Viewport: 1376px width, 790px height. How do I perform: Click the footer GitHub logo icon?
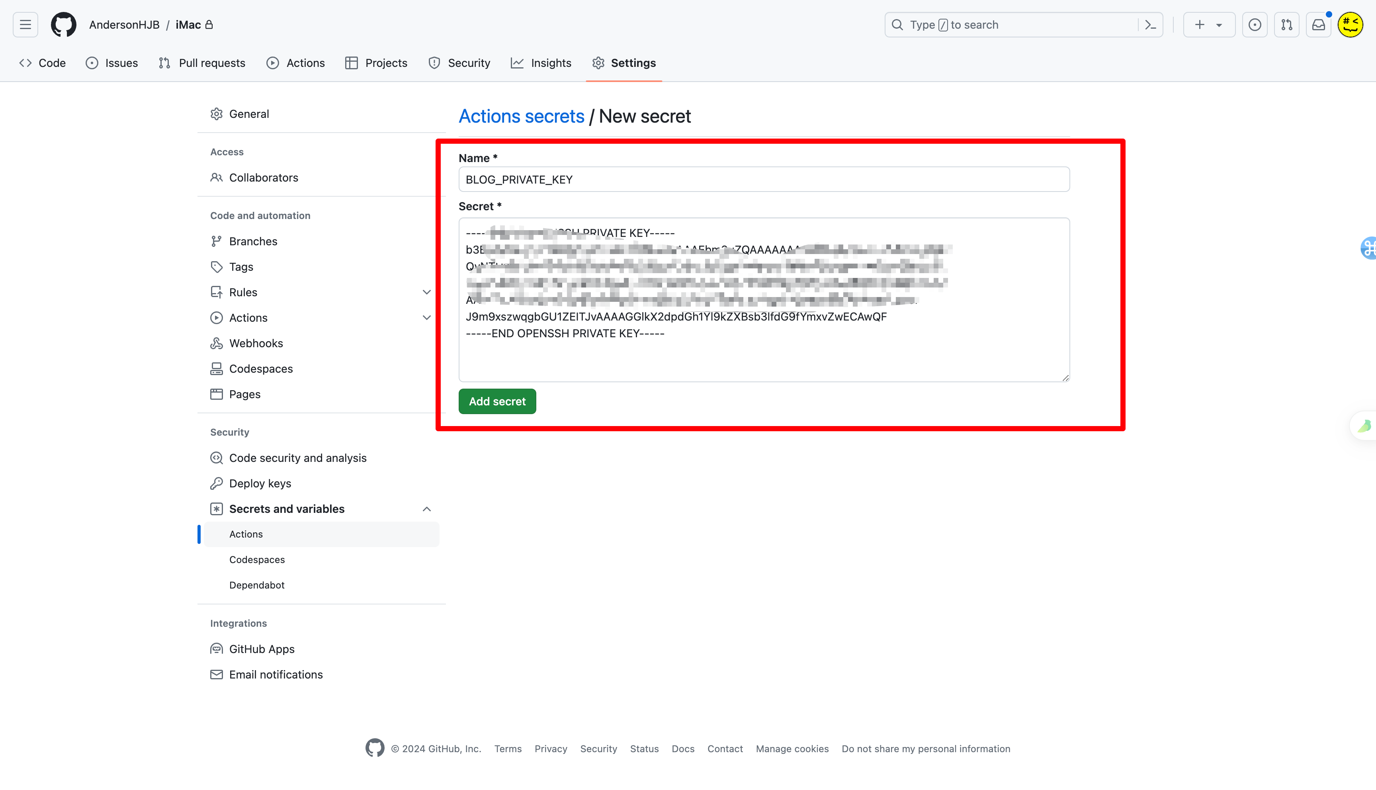click(x=375, y=748)
